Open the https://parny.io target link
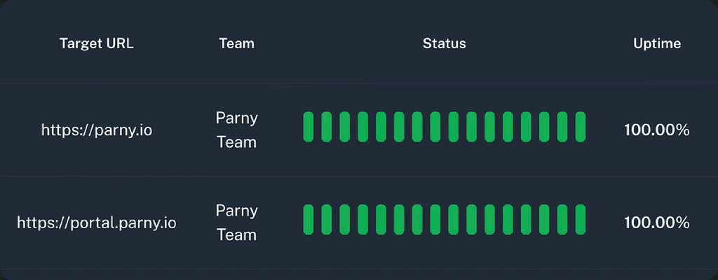Image resolution: width=718 pixels, height=280 pixels. 97,131
